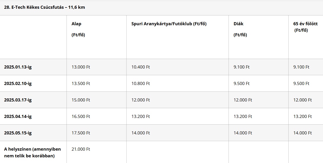Click the 10.400 Ft Aranykártya price cell

(140, 67)
